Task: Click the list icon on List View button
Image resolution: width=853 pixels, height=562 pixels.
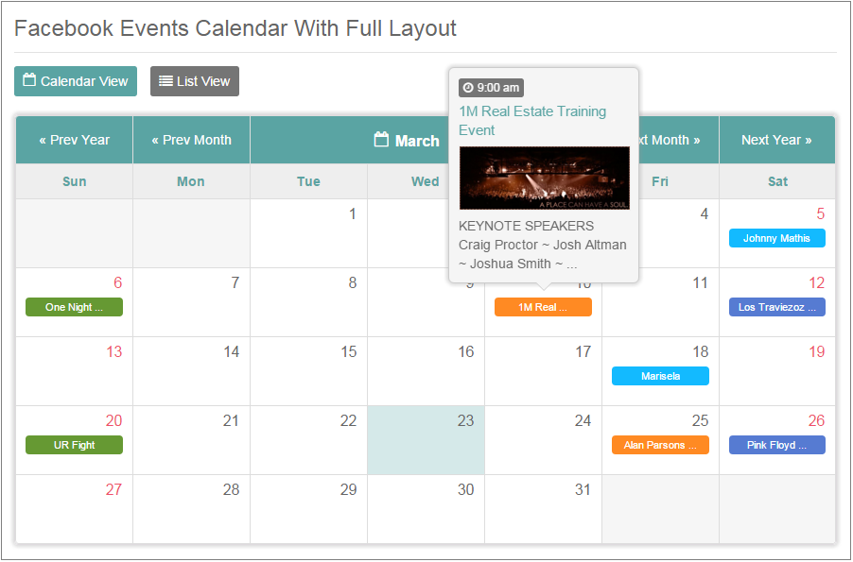Action: [x=165, y=81]
